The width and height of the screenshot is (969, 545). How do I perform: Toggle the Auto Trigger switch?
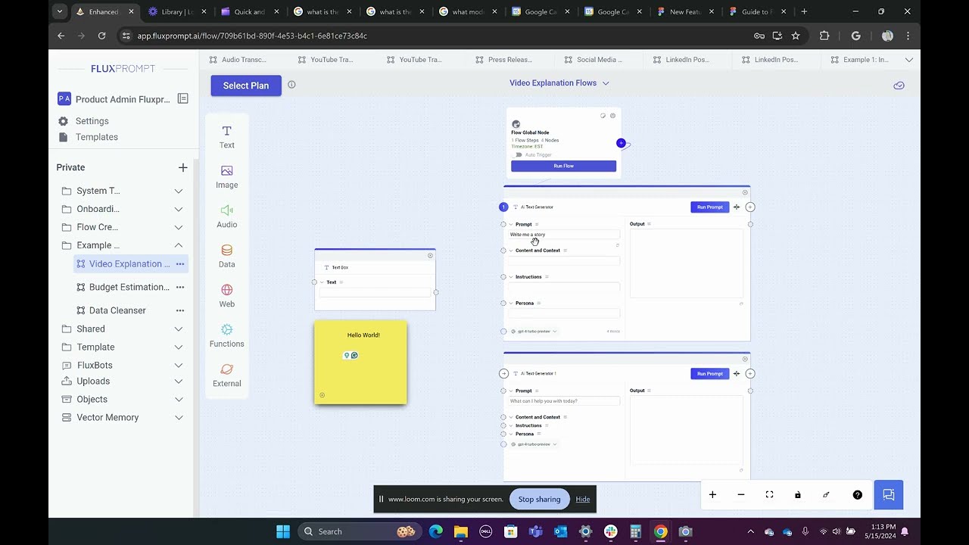(519, 154)
